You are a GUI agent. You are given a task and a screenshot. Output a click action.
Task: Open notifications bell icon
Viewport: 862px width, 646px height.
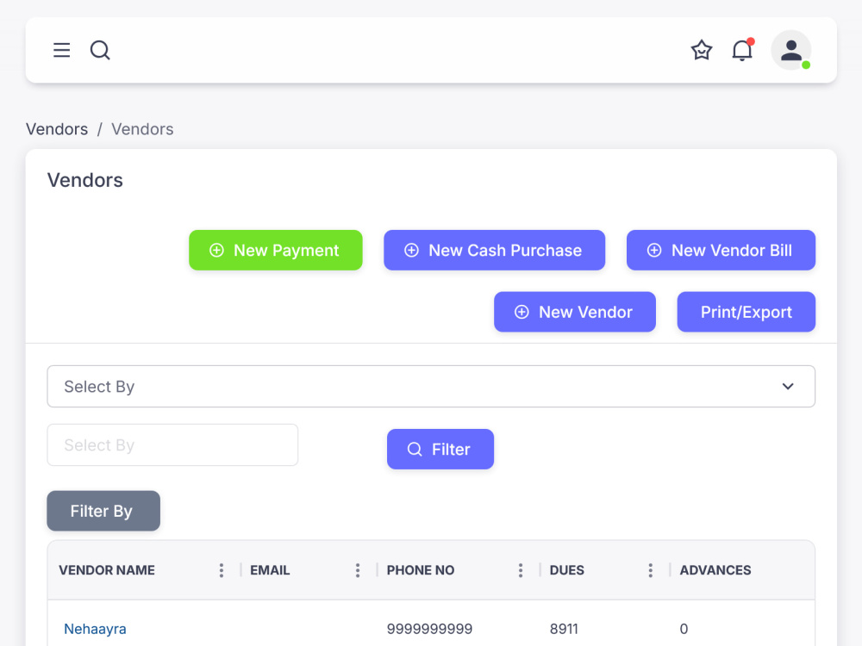[742, 50]
